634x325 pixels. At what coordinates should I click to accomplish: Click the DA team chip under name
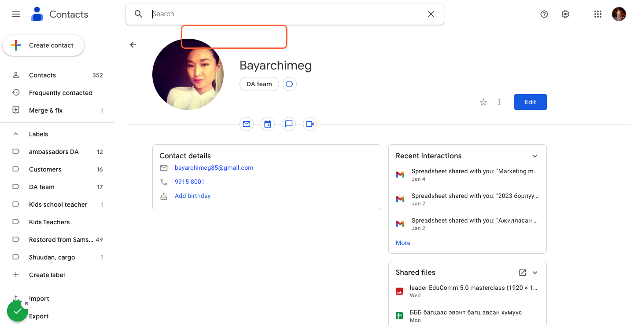pos(259,84)
